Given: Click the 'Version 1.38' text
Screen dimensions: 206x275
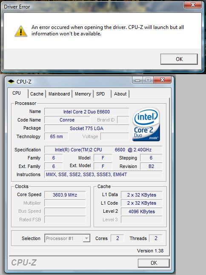Looking at the screenshot, I should (x=150, y=251).
